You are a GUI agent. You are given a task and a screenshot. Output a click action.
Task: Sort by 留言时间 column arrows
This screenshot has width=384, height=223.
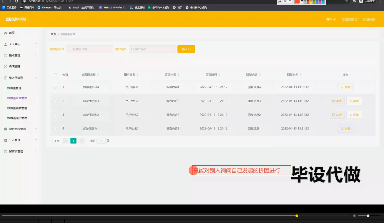tap(219, 75)
